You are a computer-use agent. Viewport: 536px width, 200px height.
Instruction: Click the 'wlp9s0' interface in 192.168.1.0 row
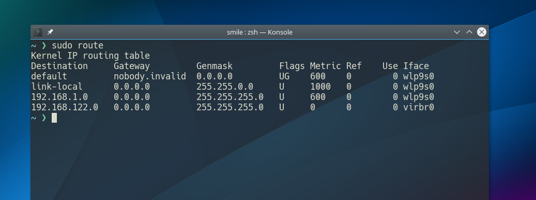(418, 97)
